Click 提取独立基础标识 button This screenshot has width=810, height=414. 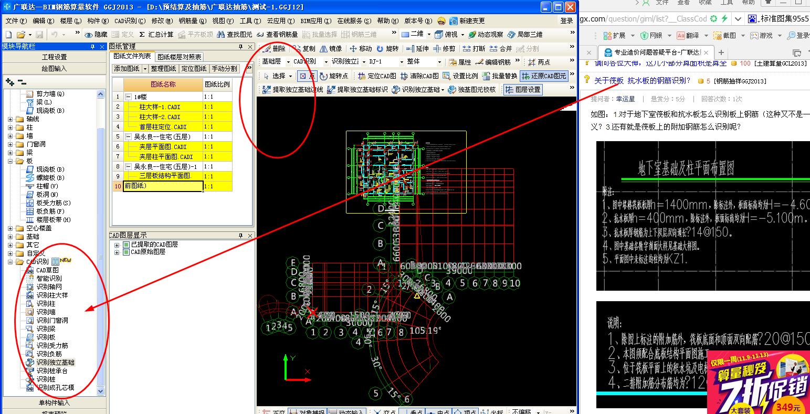tap(357, 89)
